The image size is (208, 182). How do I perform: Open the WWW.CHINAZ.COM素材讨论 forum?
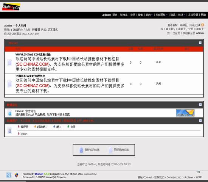[x=33, y=55]
